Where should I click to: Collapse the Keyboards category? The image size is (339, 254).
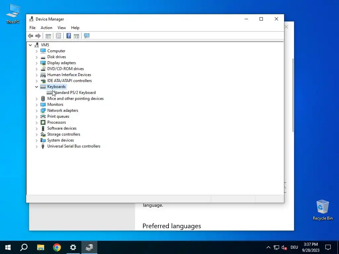coord(36,87)
